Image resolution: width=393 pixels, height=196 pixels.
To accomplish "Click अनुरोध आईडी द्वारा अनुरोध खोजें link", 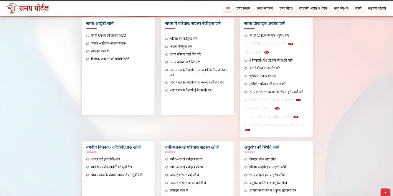I will pos(268,183).
